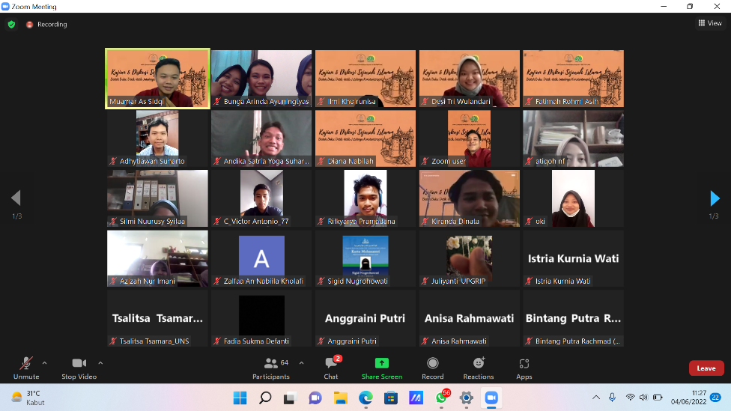Screen dimensions: 731x411
Task: Open WhatsApp from the taskbar
Action: click(x=441, y=398)
